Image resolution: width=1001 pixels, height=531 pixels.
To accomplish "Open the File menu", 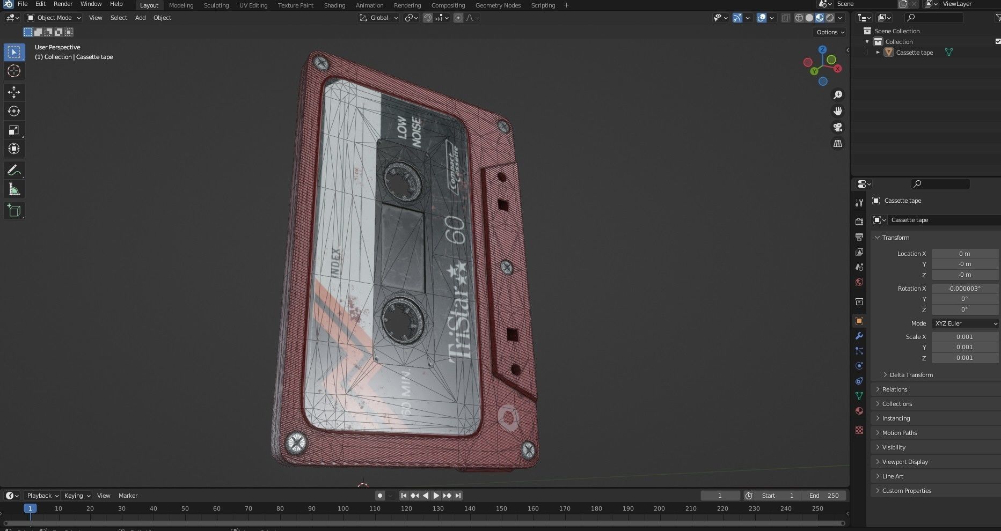I will click(23, 4).
